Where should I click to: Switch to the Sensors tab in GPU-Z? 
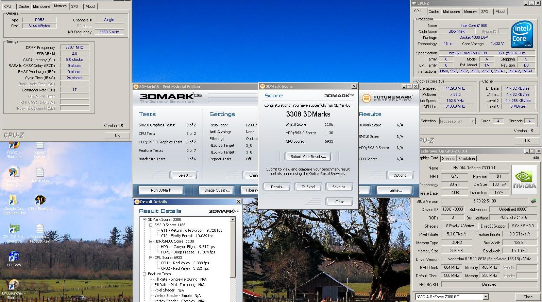point(448,159)
